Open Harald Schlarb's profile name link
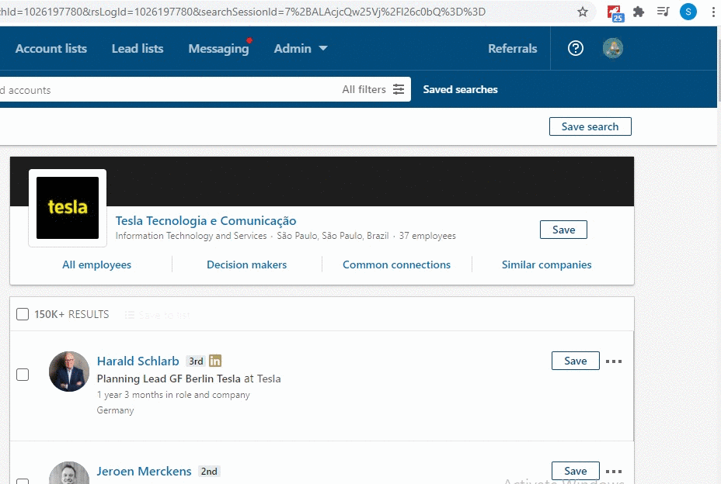This screenshot has width=721, height=484. point(138,361)
